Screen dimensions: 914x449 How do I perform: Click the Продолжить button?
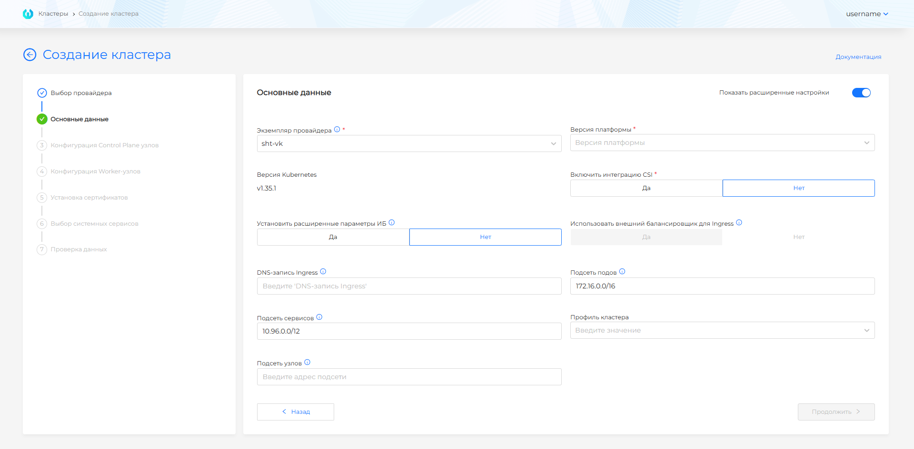point(836,412)
